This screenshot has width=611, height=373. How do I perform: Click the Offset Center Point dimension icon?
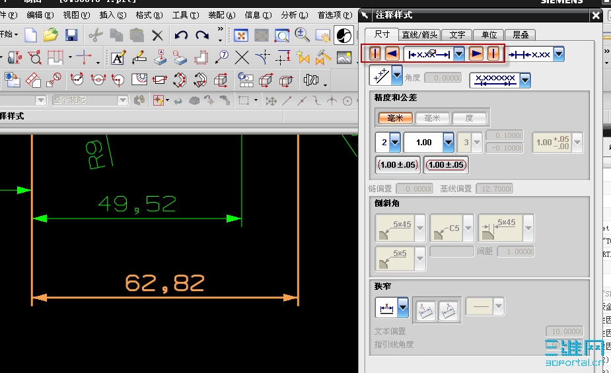coord(283,57)
